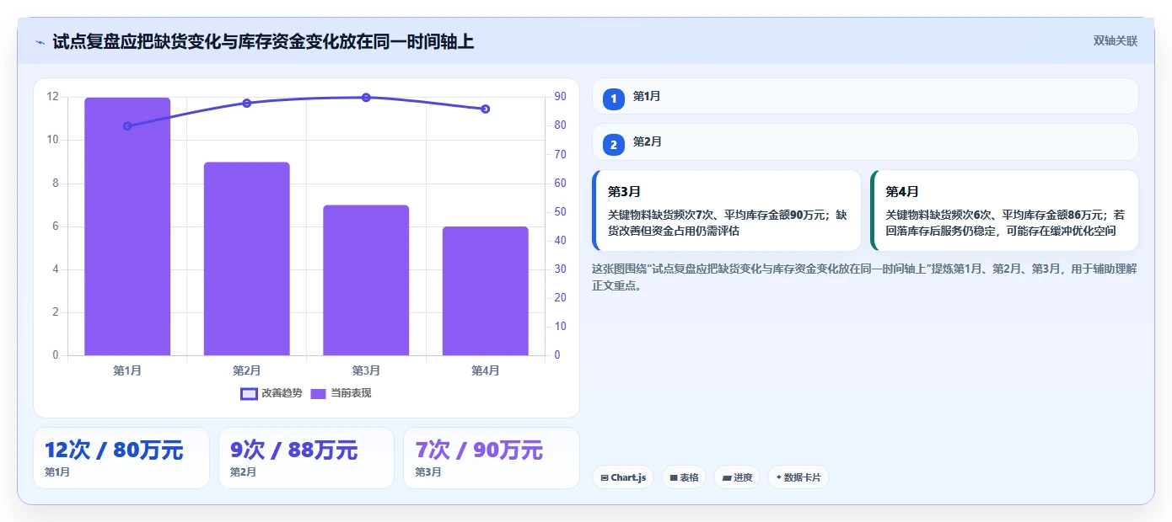Screen dimensions: 1172x522
Task: Toggle the 改善趋势 legend item
Action: (271, 393)
